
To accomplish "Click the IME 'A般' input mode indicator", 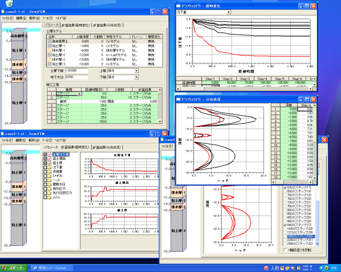I will [x=275, y=268].
